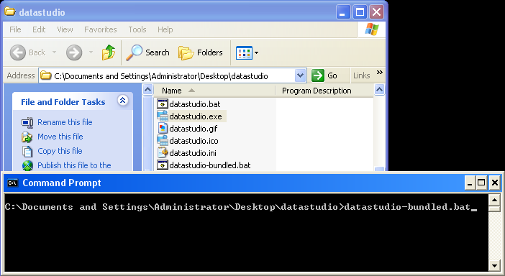This screenshot has height=276, width=505.
Task: Click task pane scrollbar up arrow
Action: pos(147,90)
